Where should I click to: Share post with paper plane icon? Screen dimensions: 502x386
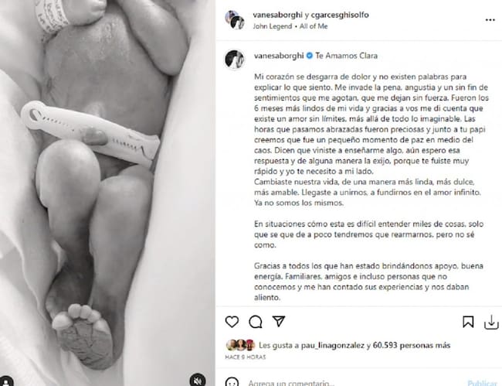tap(279, 321)
